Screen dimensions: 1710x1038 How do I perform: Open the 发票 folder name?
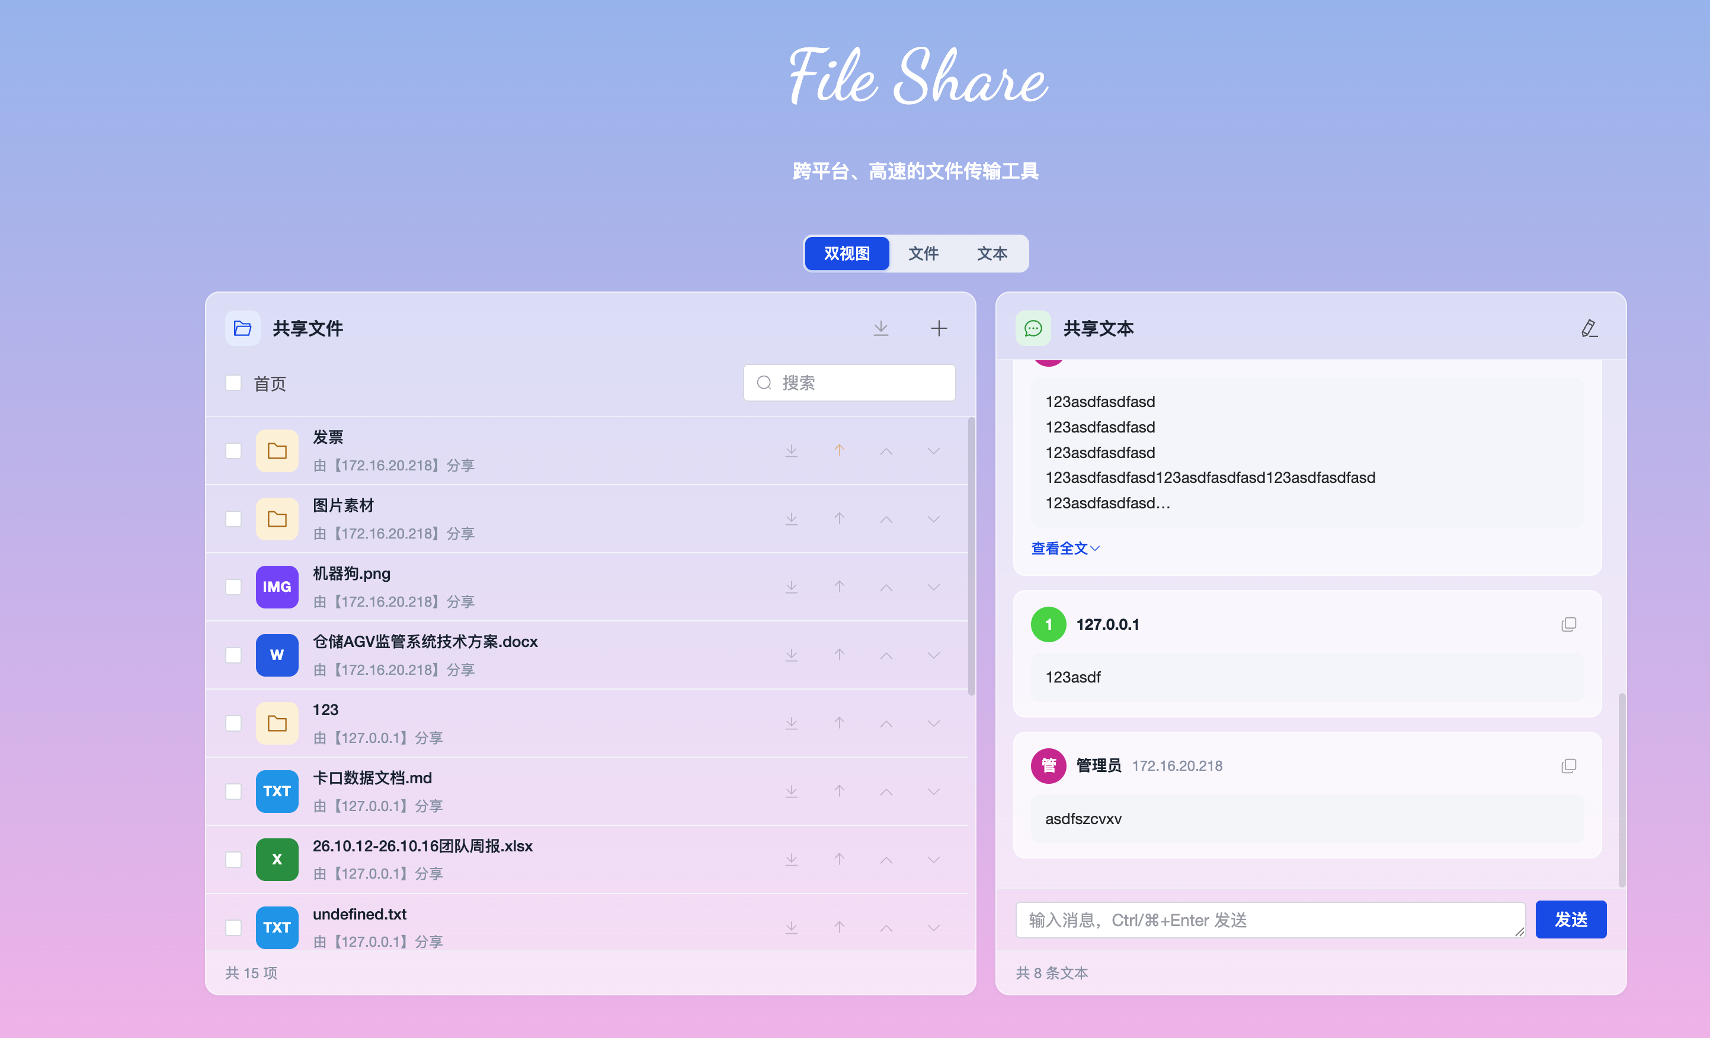coord(328,437)
